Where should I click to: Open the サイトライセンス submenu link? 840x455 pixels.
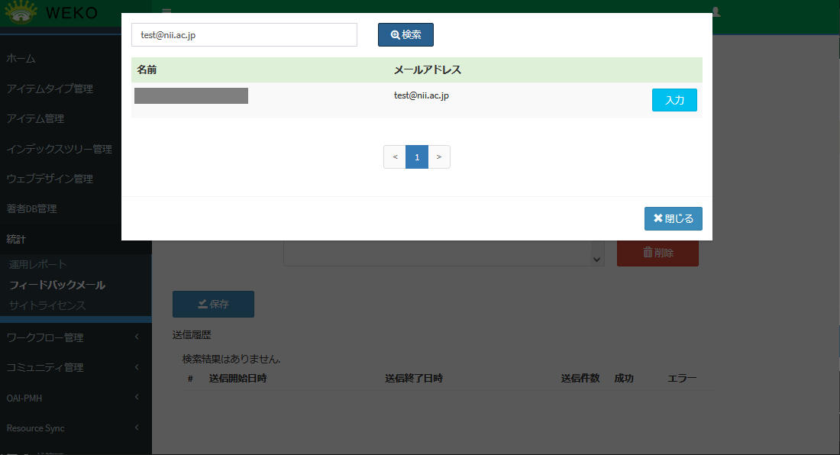tap(47, 305)
